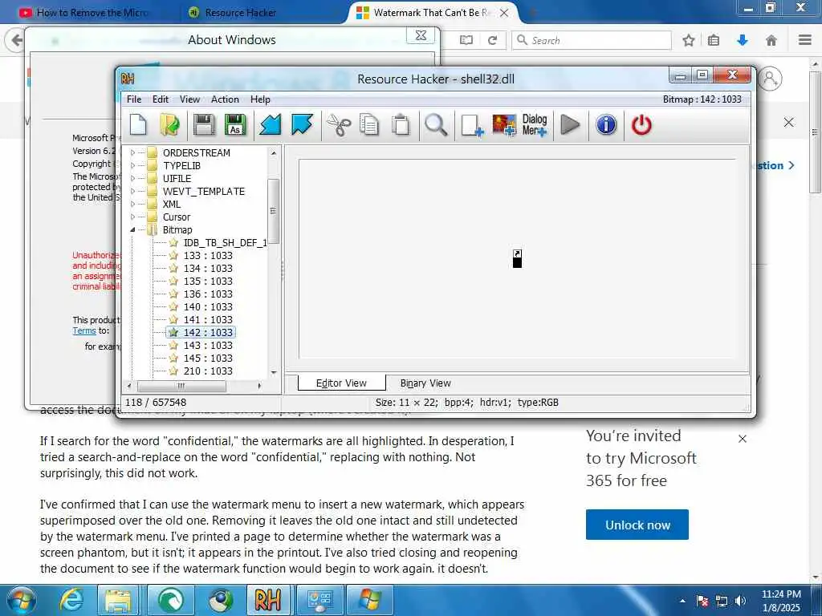Image resolution: width=822 pixels, height=616 pixels.
Task: Reload the page in browser
Action: (x=492, y=40)
